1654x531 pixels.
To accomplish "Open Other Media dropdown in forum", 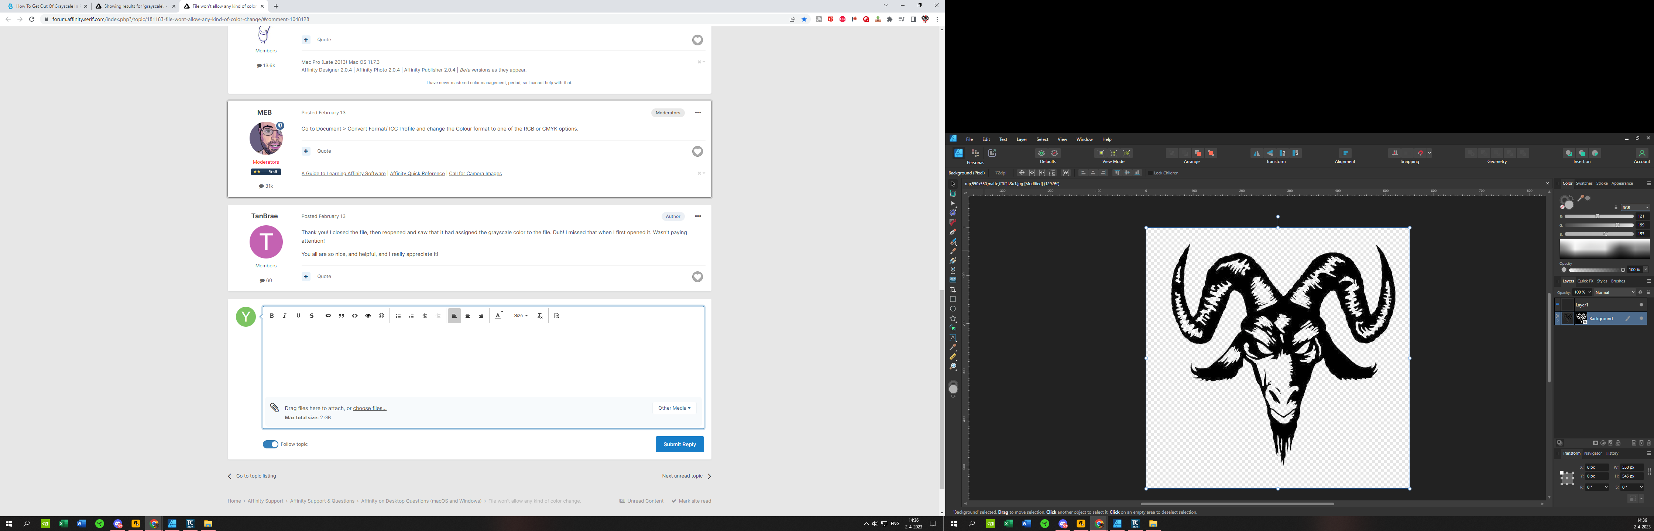I will (x=674, y=409).
